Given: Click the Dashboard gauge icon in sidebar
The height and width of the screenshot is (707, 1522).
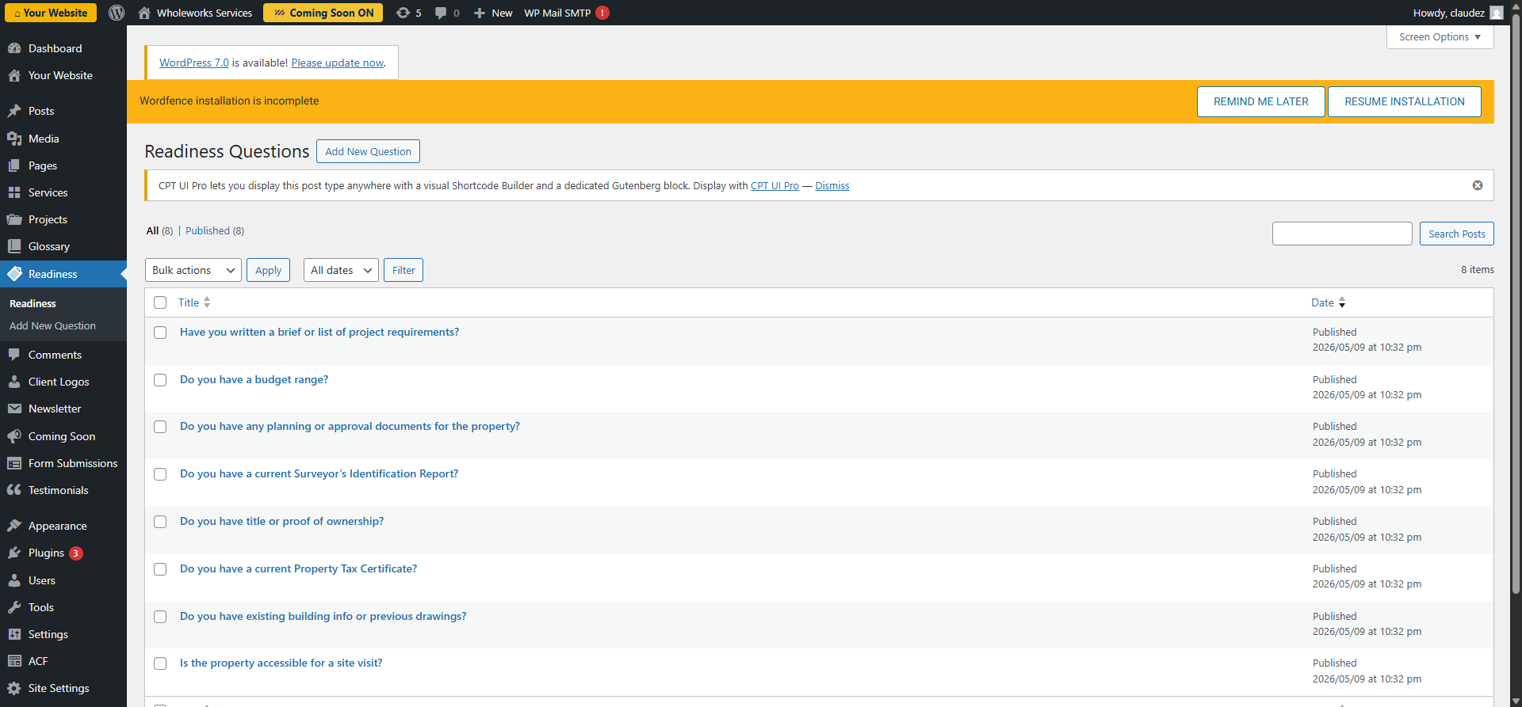Looking at the screenshot, I should (14, 48).
